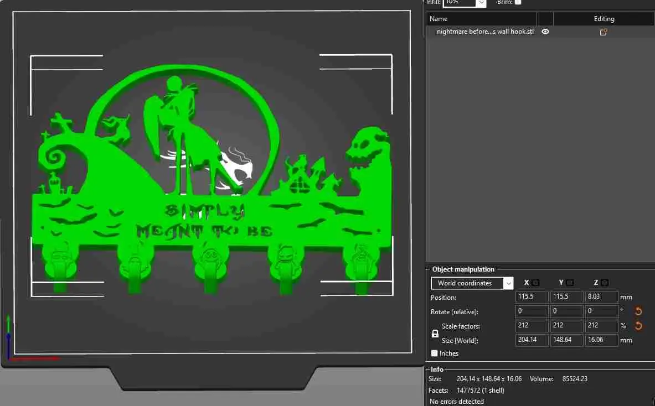Hide the nightmare before wall hook object
The width and height of the screenshot is (655, 406).
[x=545, y=32]
